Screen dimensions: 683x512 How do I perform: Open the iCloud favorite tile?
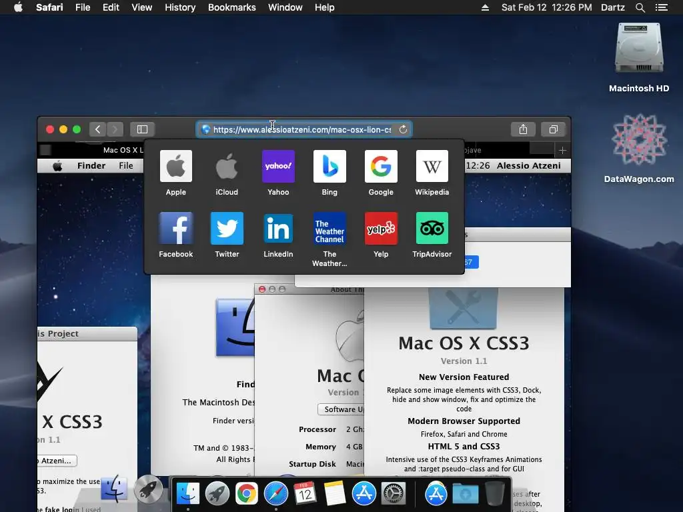click(x=227, y=173)
